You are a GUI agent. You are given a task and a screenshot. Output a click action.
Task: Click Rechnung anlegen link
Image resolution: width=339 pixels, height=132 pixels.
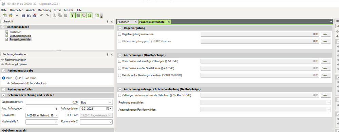16,60
